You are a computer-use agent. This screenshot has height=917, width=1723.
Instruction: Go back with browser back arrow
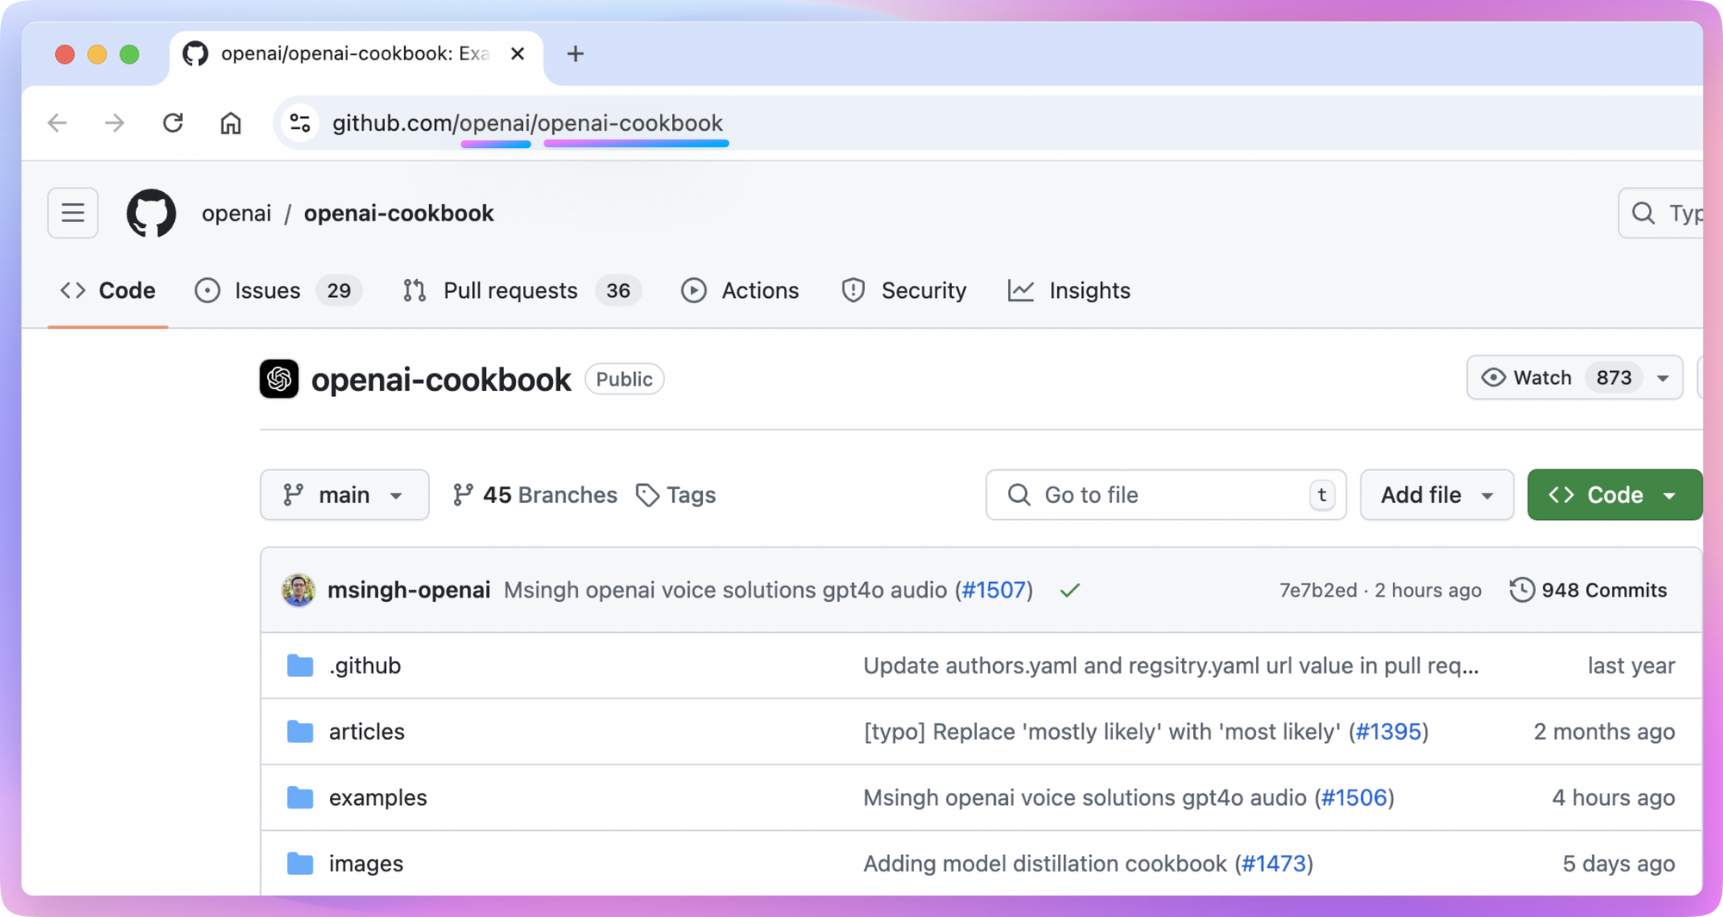tap(58, 123)
